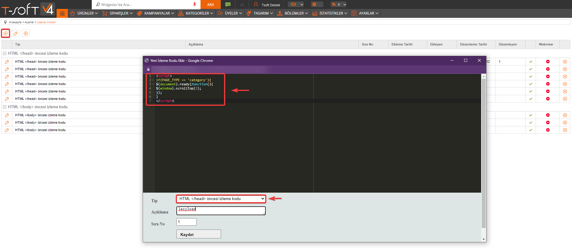Toggle the green check on the first </body> row
Image resolution: width=572 pixels, height=250 pixels.
pyautogui.click(x=531, y=115)
